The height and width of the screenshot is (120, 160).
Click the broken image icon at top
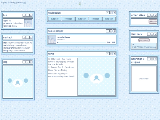80,4
